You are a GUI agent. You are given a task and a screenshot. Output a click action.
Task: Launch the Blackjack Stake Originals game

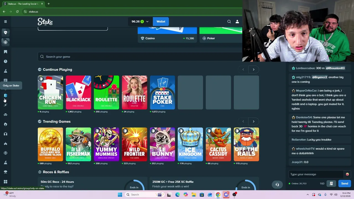point(78,92)
